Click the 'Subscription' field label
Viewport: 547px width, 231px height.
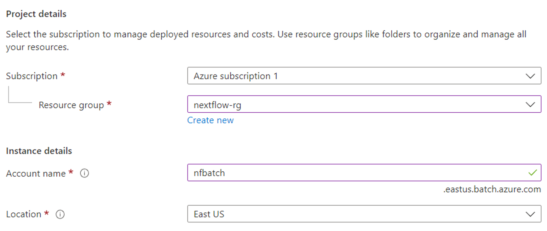32,76
